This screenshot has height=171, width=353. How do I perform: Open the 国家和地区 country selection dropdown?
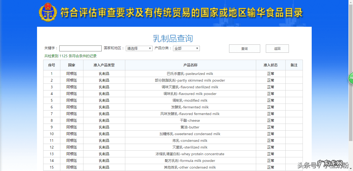(139, 48)
